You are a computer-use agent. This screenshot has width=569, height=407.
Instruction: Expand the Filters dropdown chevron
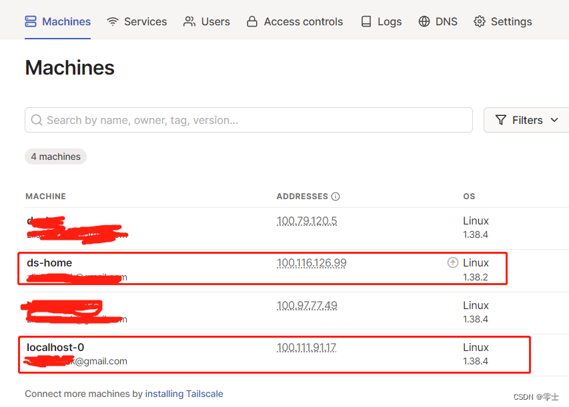click(554, 120)
